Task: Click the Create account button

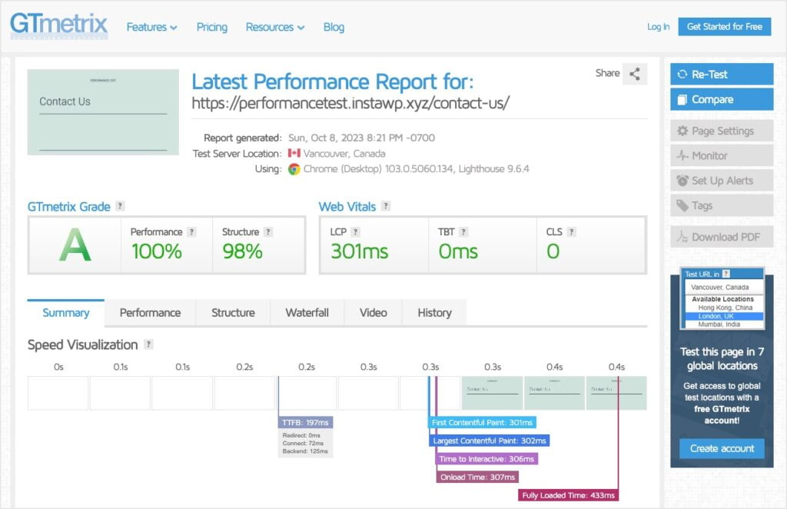Action: coord(722,448)
